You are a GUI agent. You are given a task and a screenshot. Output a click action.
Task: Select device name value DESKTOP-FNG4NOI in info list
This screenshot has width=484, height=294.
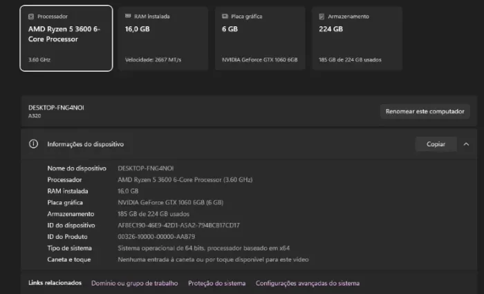[146, 168]
